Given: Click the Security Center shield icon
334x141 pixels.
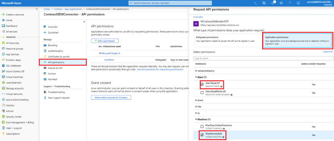Looking at the screenshot, I should pyautogui.click(x=3, y=117).
